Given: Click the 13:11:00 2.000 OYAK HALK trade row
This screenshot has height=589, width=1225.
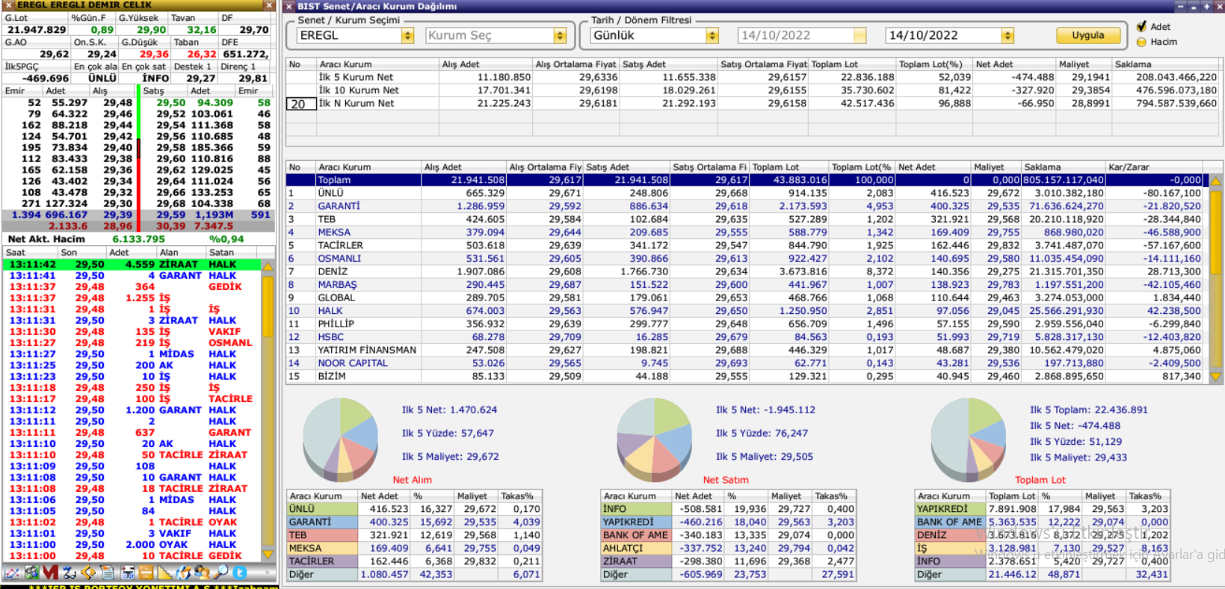Looking at the screenshot, I should click(x=132, y=545).
